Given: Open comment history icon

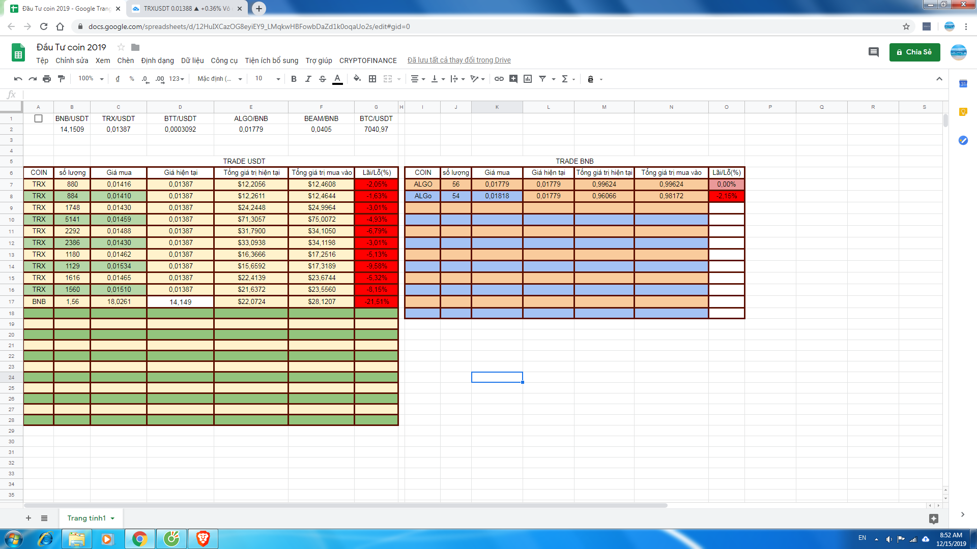Looking at the screenshot, I should click(873, 52).
